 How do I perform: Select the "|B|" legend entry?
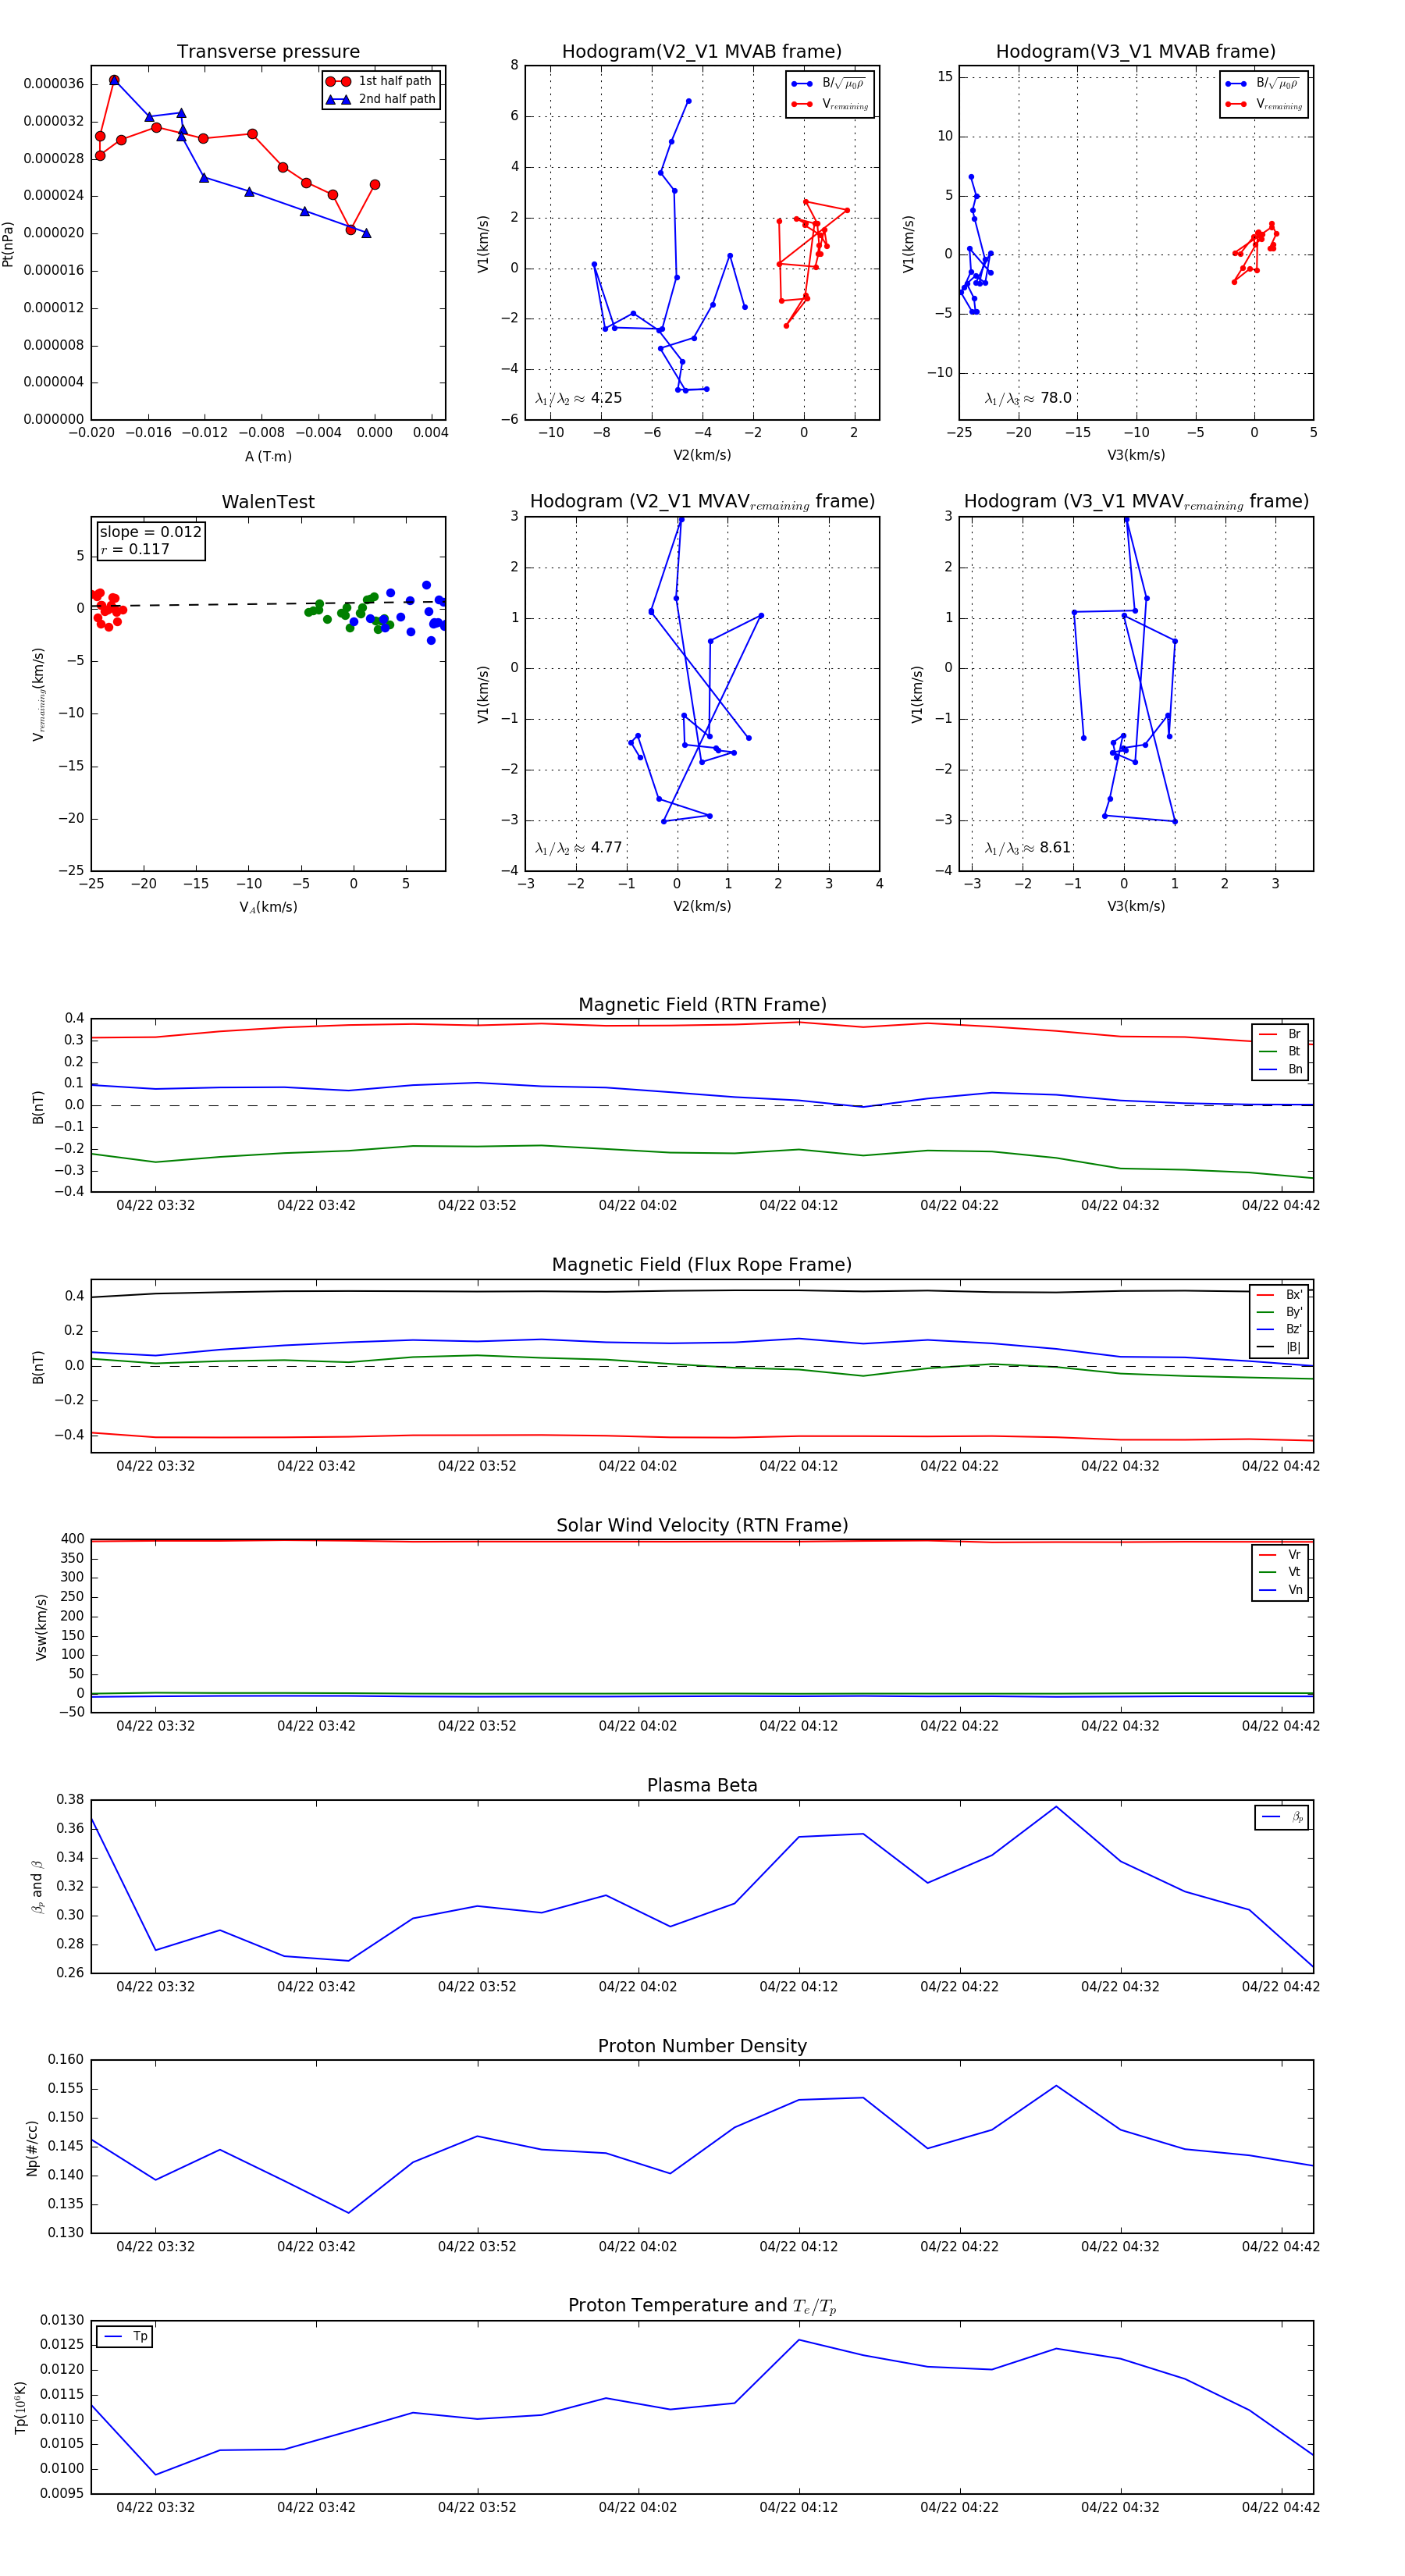(x=1279, y=1347)
